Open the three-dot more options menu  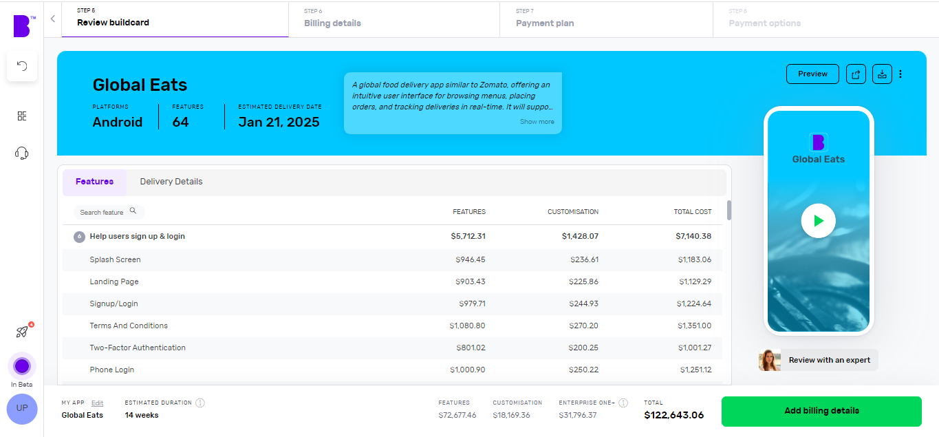pos(900,74)
